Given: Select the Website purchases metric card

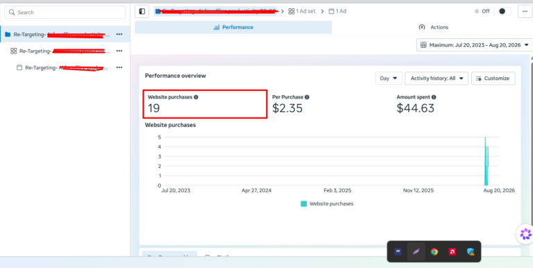Looking at the screenshot, I should 205,104.
